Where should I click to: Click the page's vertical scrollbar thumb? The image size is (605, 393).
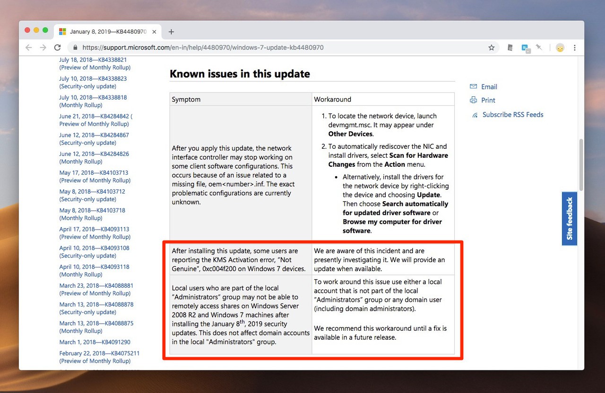(x=581, y=165)
